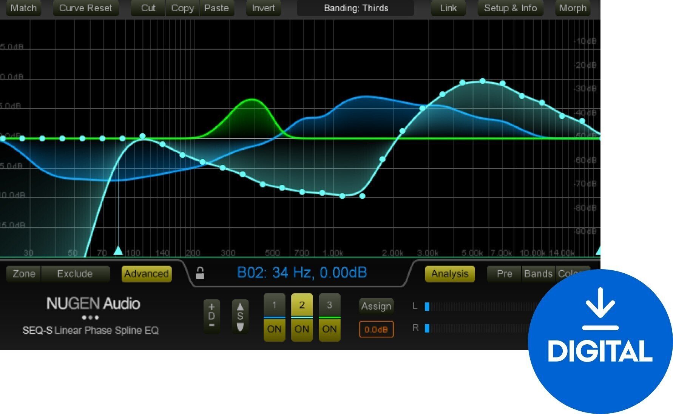The image size is (673, 414).
Task: Click the S up arrow stepper
Action: [x=240, y=306]
